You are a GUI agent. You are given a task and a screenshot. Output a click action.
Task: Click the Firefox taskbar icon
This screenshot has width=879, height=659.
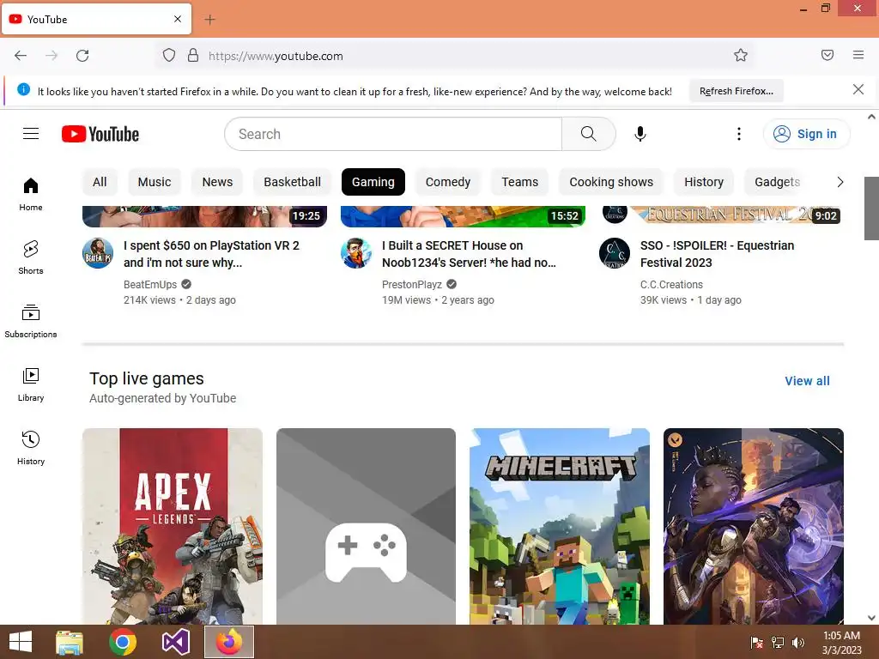[x=228, y=642]
